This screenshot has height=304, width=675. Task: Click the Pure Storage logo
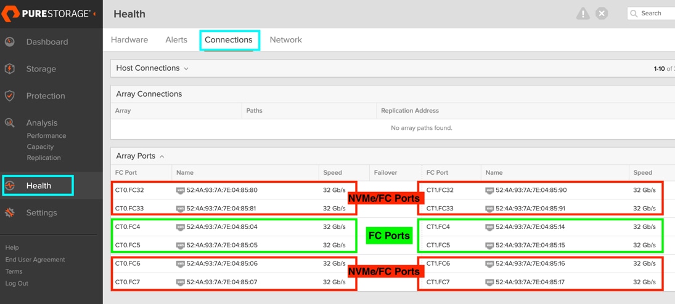click(46, 14)
